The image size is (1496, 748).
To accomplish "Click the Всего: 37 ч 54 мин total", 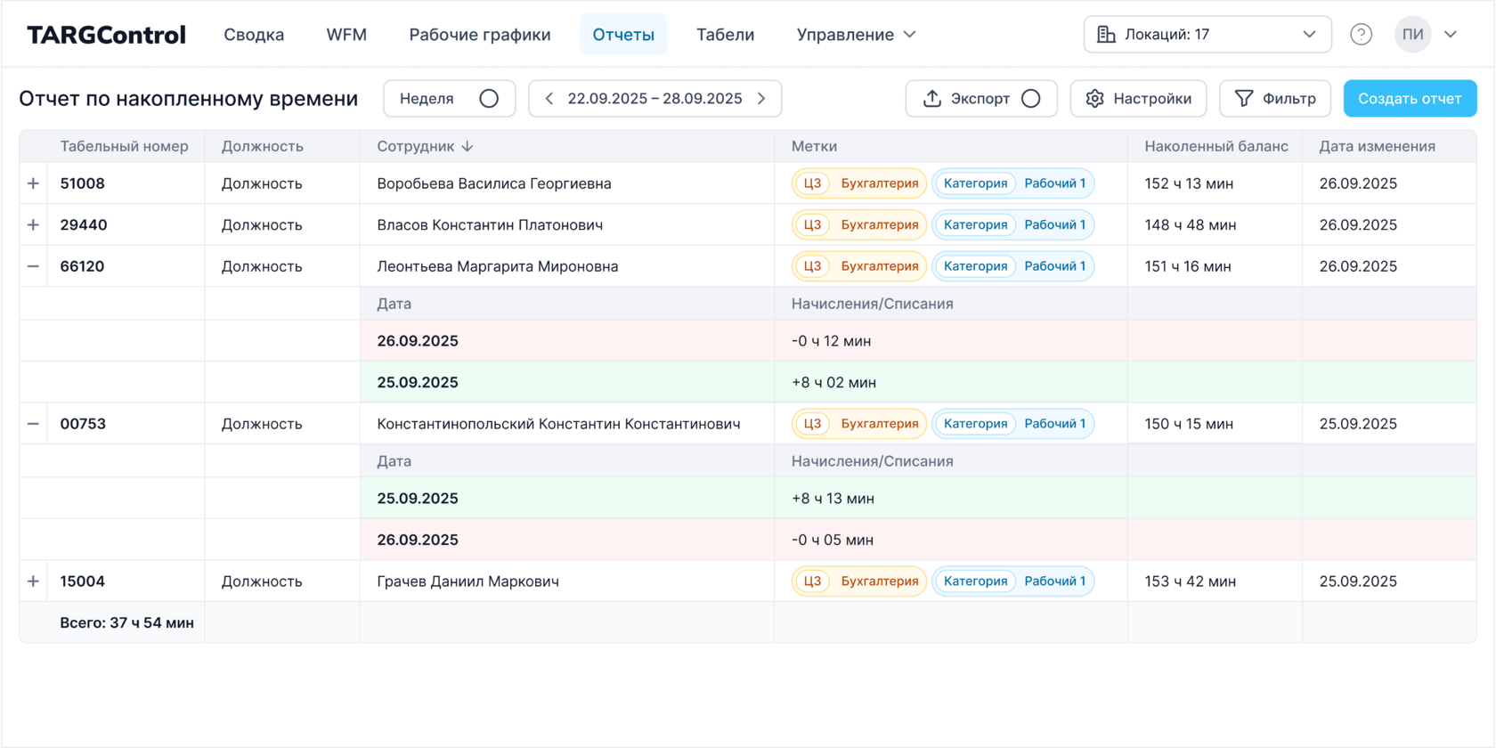I will (x=126, y=623).
